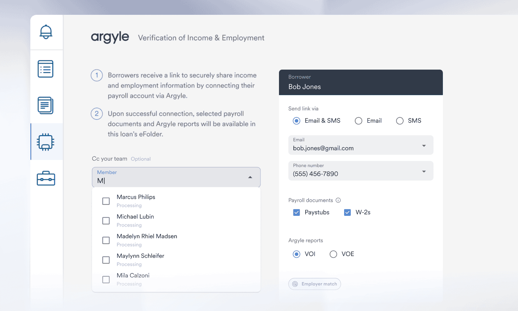
Task: Select the chip services sidebar icon
Action: 46,142
